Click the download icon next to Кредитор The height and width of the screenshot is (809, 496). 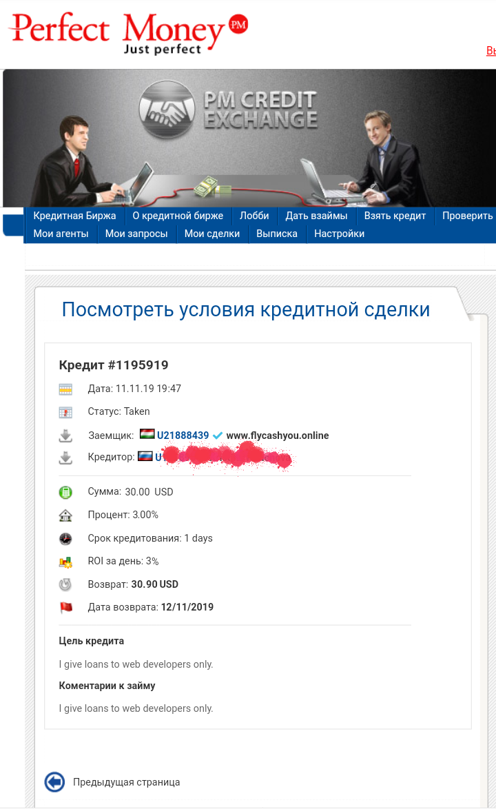coord(65,458)
